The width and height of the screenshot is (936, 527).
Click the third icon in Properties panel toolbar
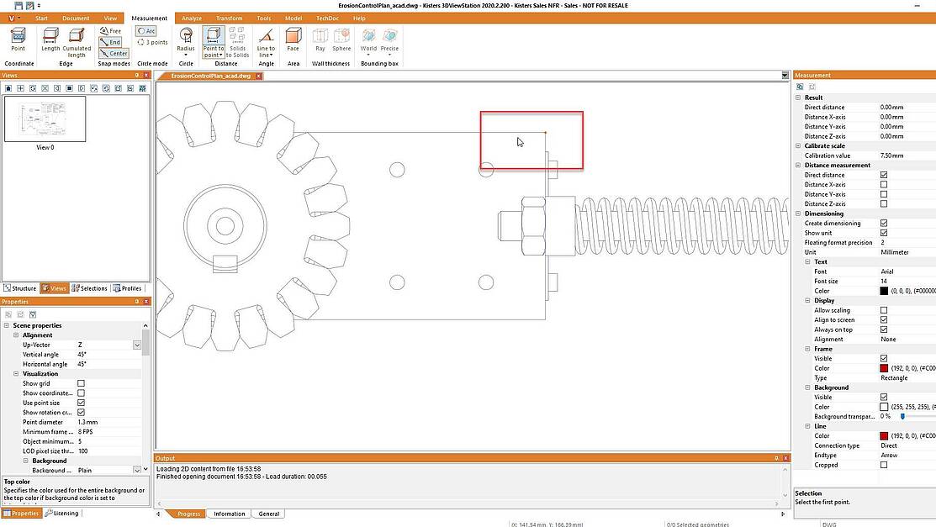pyautogui.click(x=33, y=314)
